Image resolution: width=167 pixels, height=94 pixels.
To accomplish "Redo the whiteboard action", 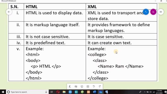I will pyautogui.click(x=100, y=86).
